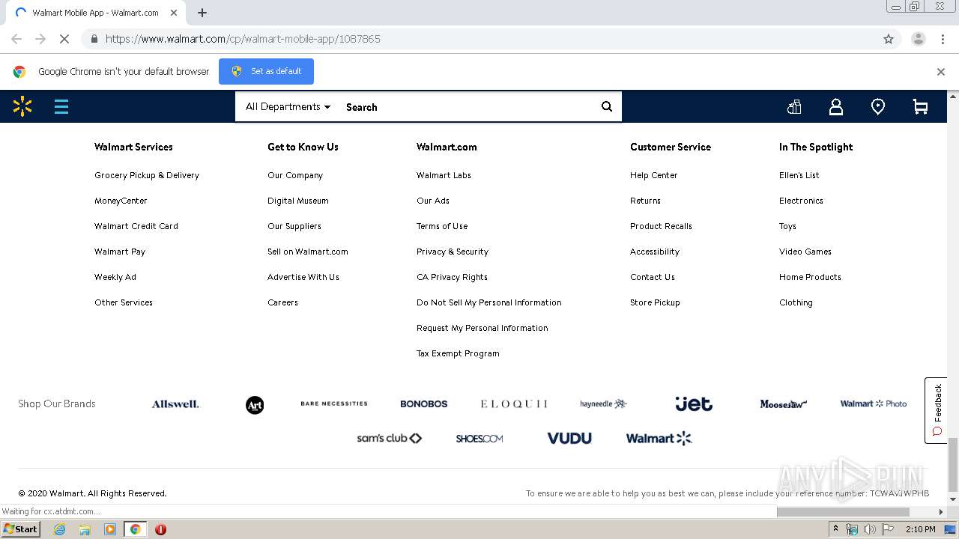The height and width of the screenshot is (539, 959).
Task: Open the Ellen's List link
Action: click(x=799, y=175)
